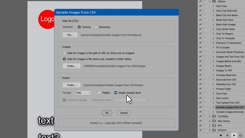Click the 'text' layer on the canvas

pos(46,120)
